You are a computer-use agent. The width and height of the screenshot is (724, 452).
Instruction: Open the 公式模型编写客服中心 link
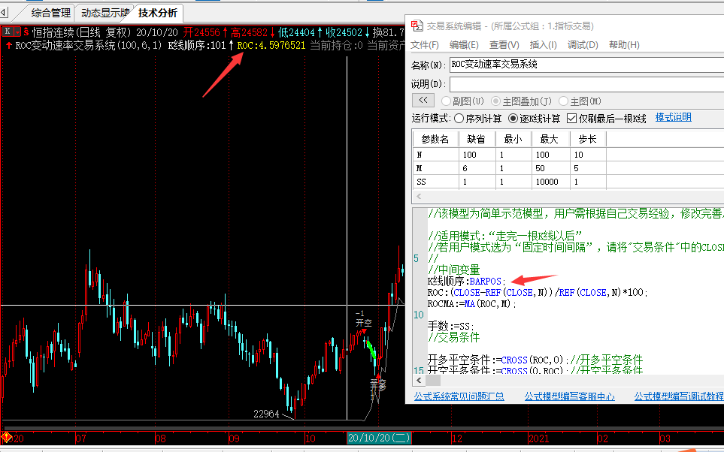point(569,396)
